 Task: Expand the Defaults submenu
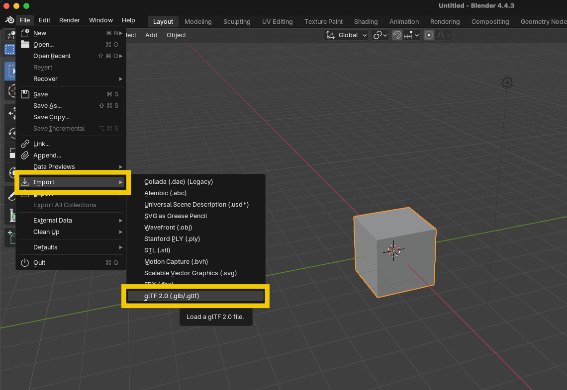(x=71, y=247)
